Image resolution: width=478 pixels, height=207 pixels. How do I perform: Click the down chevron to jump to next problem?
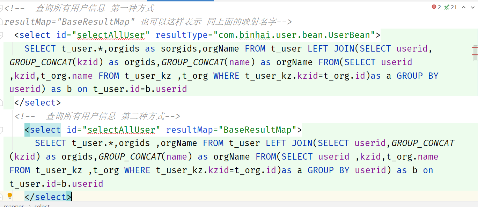(472, 7)
